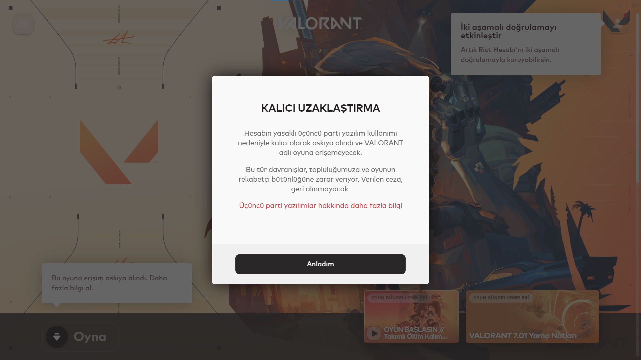Click the 'Bu oyuna erişim askıya alındı' tooltip
Viewport: 641px width, 360px height.
tap(117, 283)
